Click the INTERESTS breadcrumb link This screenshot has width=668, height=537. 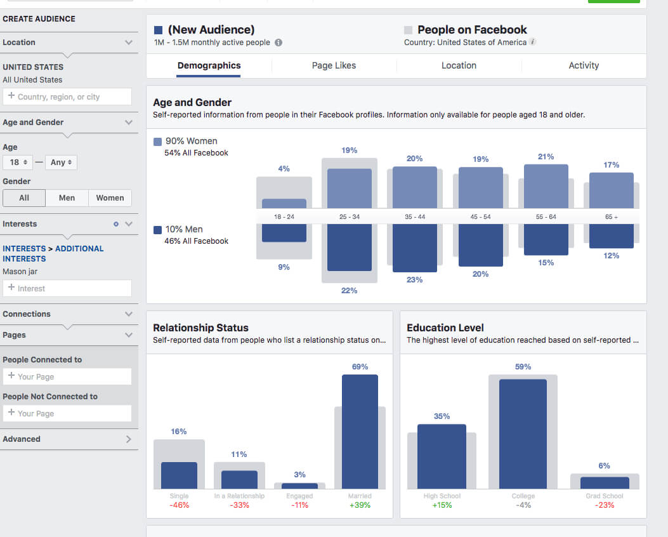[24, 248]
